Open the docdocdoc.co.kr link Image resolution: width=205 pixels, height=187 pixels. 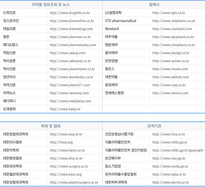[x=72, y=77]
